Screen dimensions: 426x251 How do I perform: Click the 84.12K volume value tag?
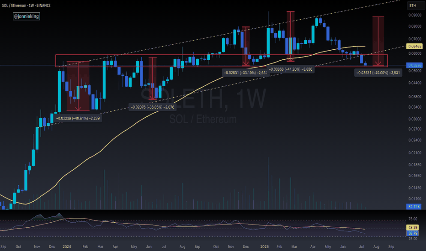[414, 207]
